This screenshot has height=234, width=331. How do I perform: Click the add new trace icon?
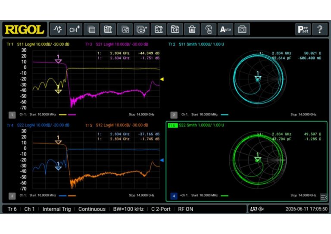pos(58,29)
